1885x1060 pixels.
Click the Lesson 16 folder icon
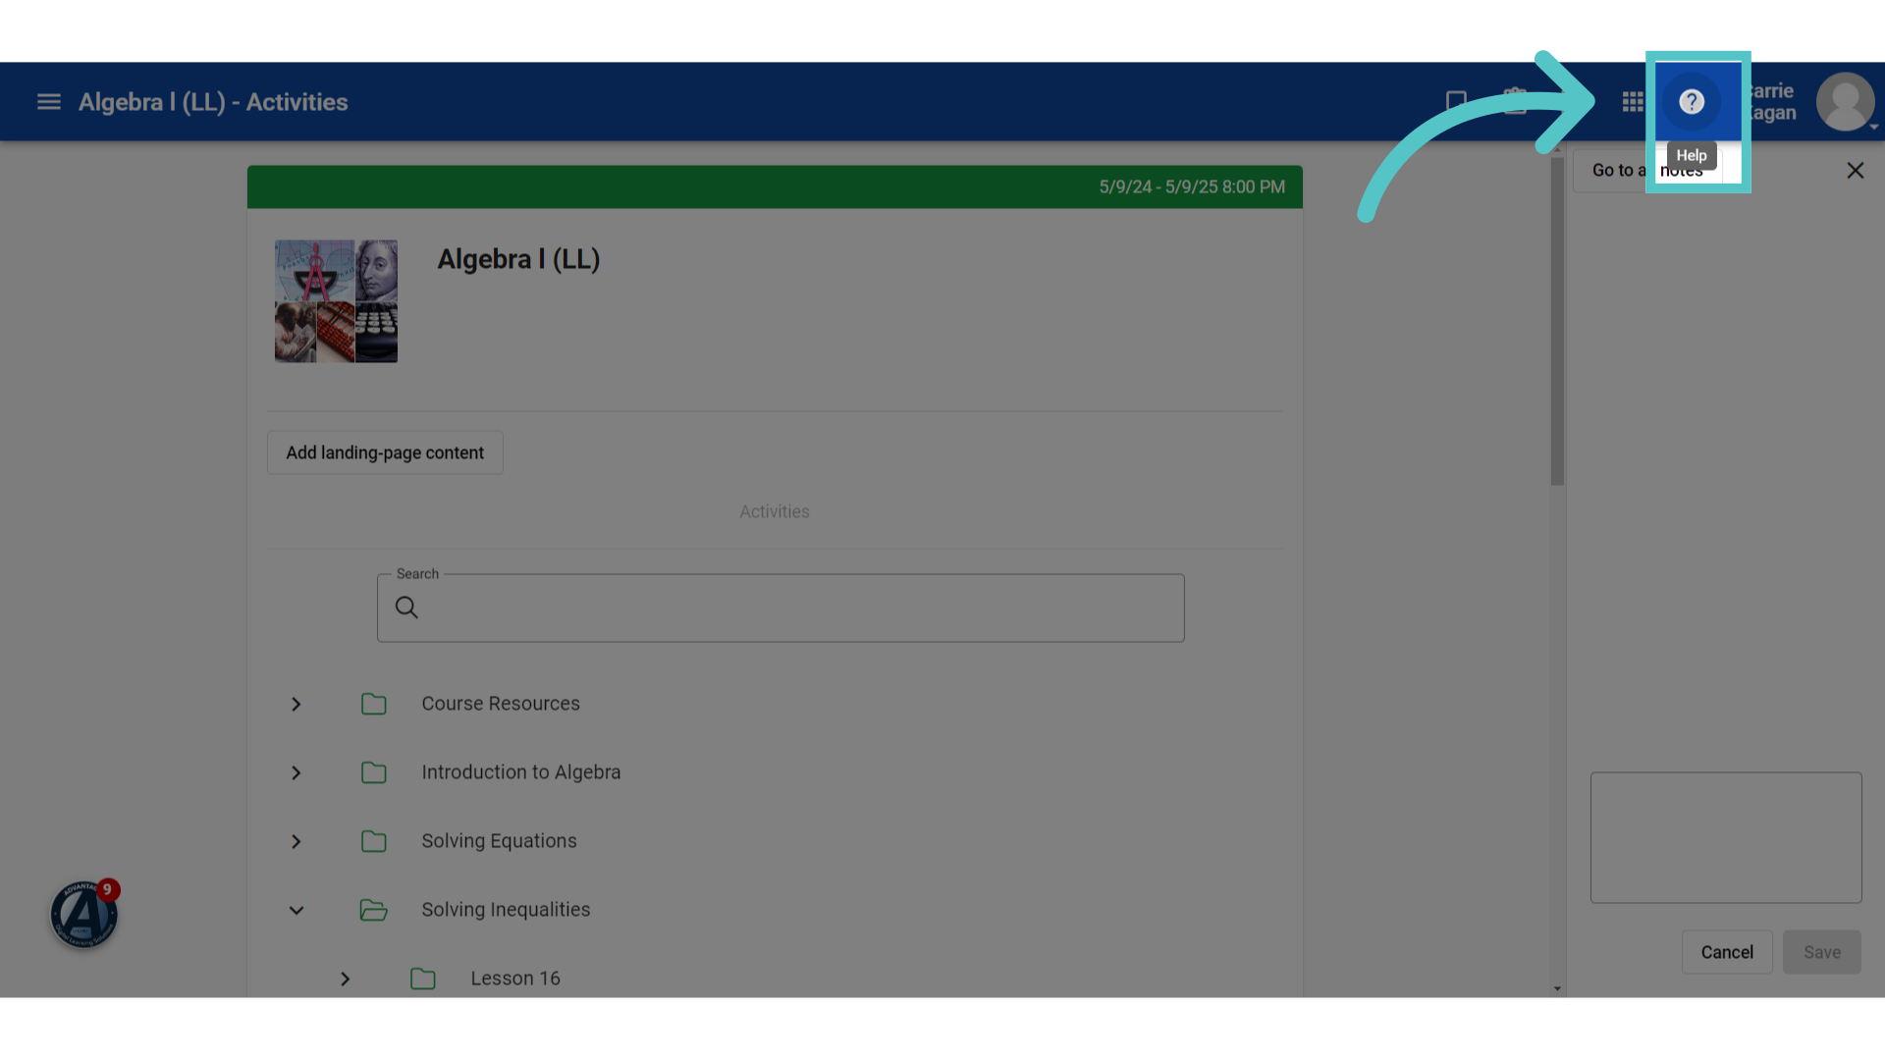(x=422, y=979)
